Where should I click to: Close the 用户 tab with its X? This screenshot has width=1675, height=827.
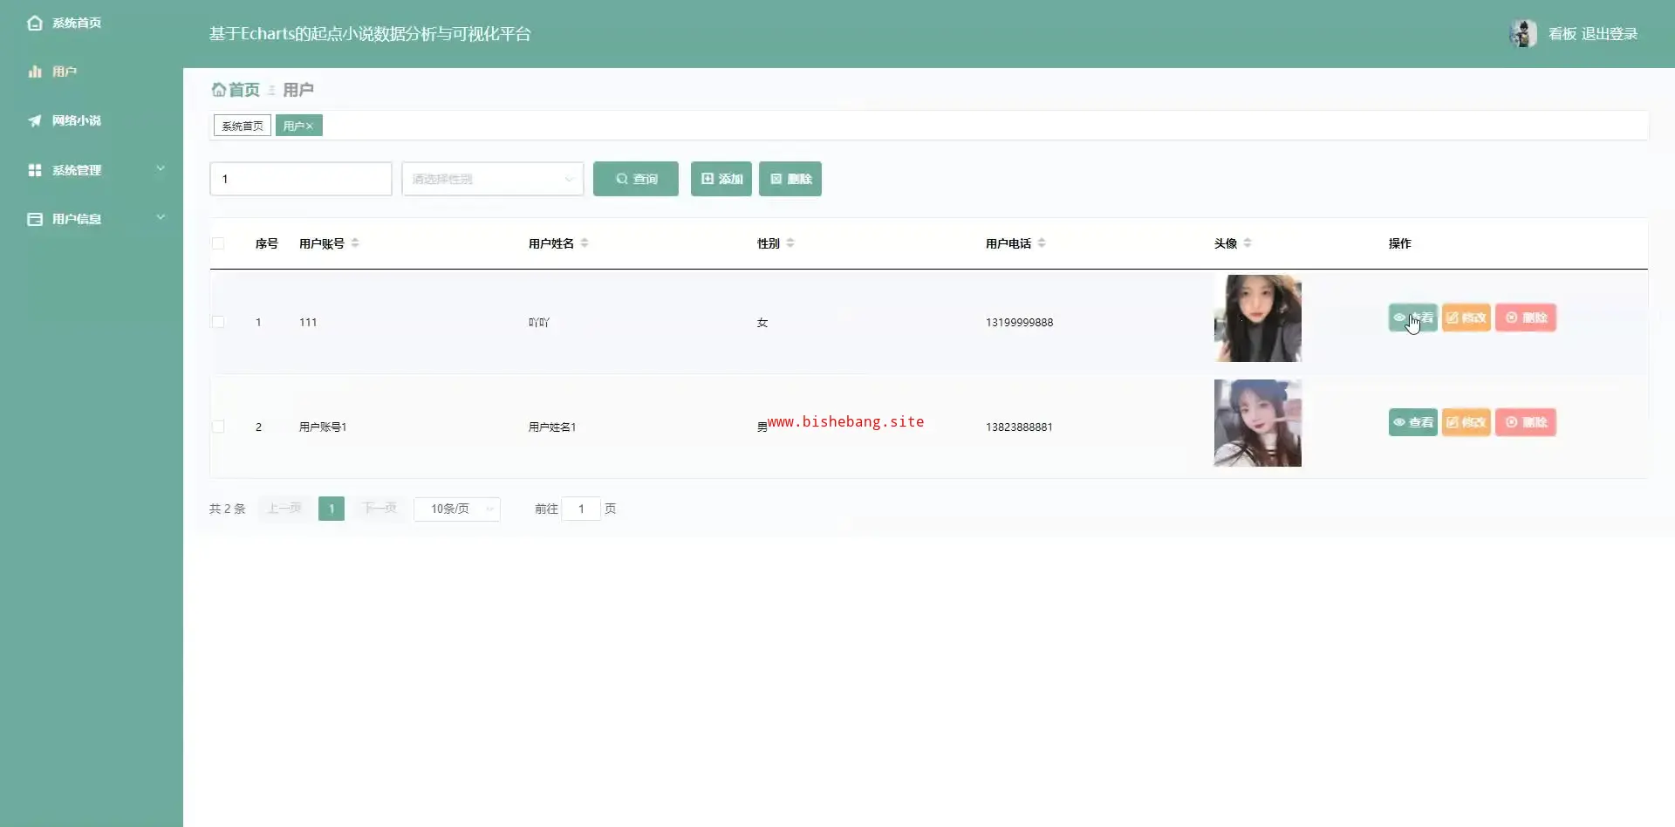pyautogui.click(x=309, y=126)
